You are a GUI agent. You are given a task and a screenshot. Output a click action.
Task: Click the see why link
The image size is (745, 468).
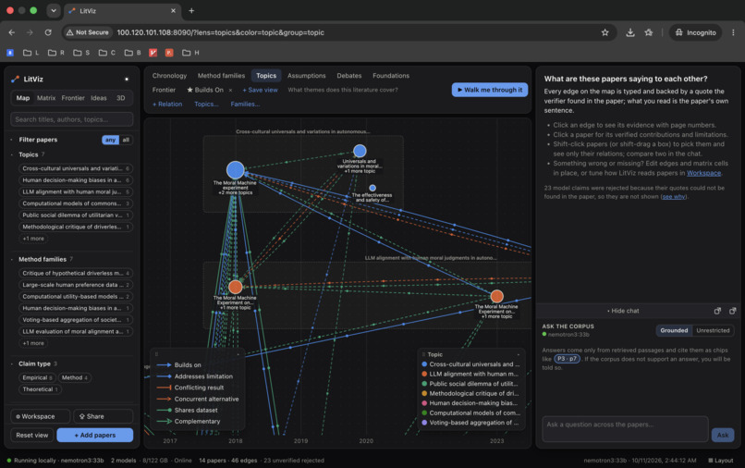(x=673, y=196)
